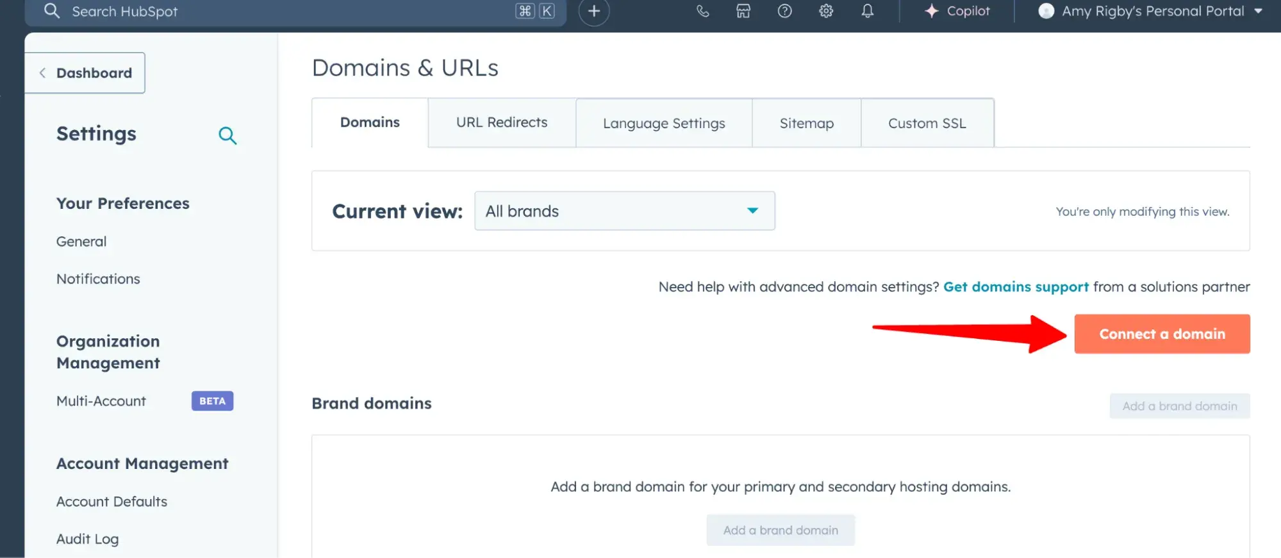Click the Search HubSpot field
Image resolution: width=1281 pixels, height=558 pixels.
click(295, 12)
